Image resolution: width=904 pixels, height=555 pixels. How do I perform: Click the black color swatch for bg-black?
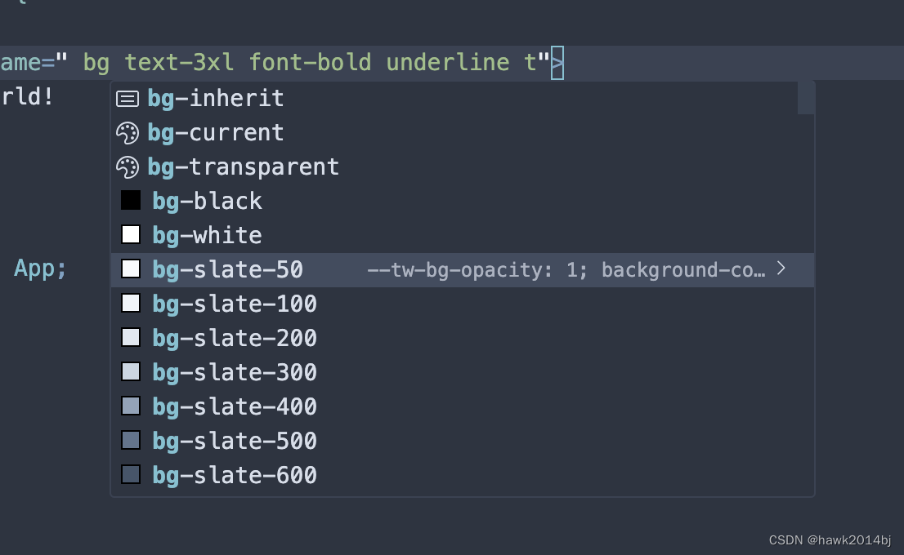pyautogui.click(x=131, y=200)
